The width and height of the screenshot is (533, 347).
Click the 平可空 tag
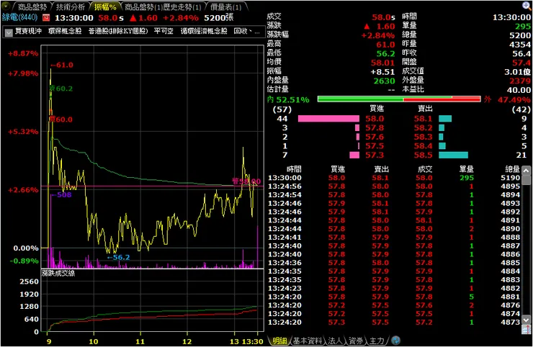click(x=164, y=31)
